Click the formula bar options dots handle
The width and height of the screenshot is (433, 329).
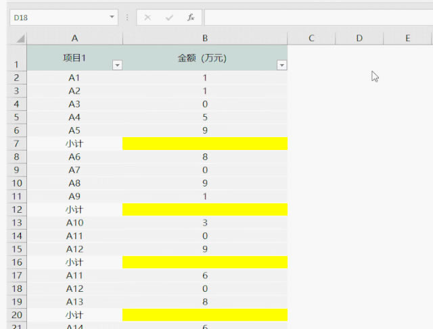pos(127,18)
